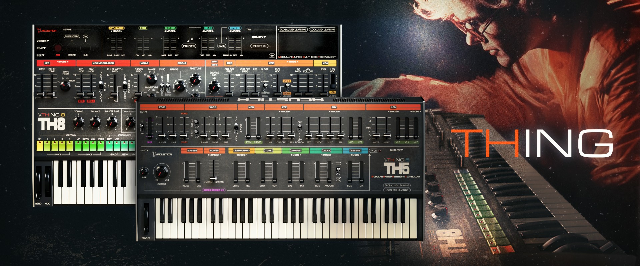640x266 pixels.
Task: Toggle the ENV-1/ENV-2 switch on TH8
Action: (x=287, y=87)
